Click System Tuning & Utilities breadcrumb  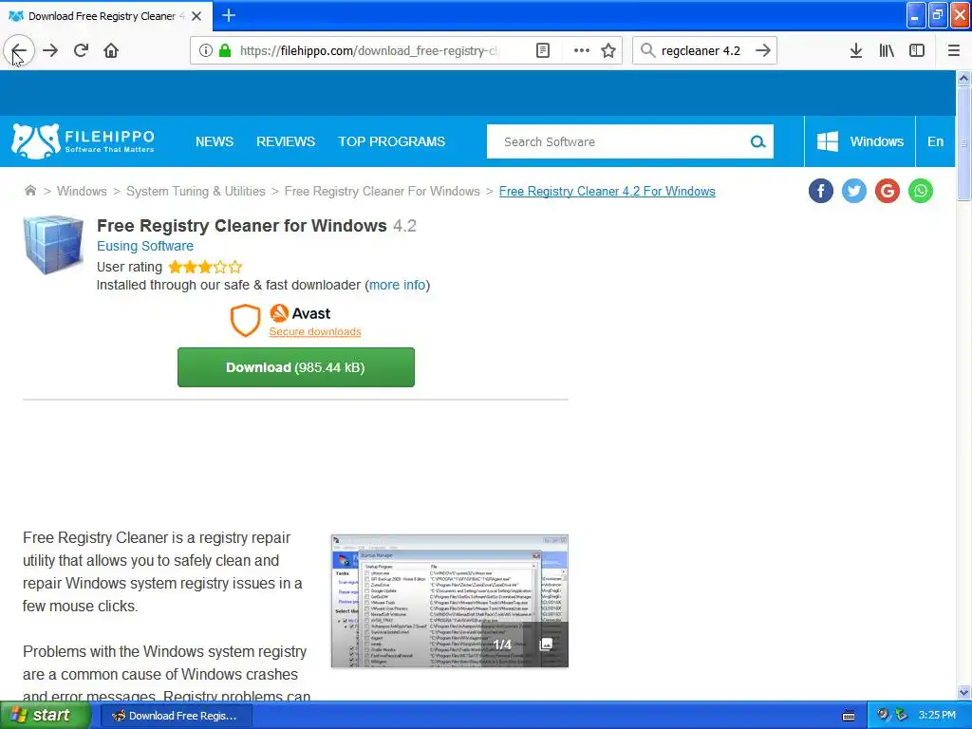(196, 191)
